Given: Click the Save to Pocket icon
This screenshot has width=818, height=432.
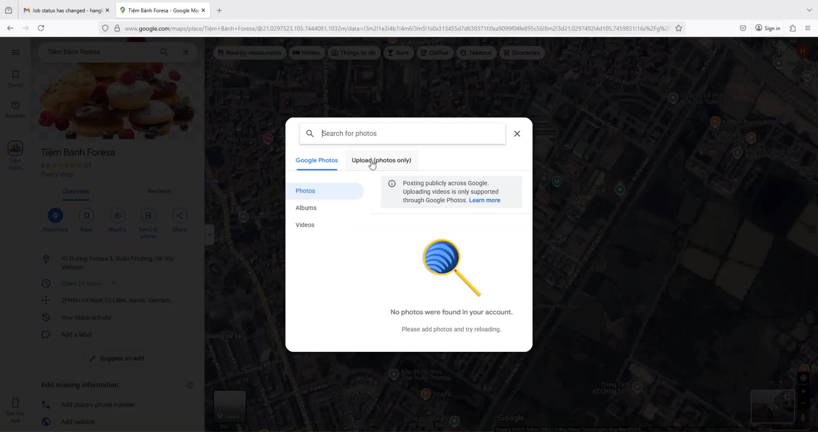Looking at the screenshot, I should point(743,28).
